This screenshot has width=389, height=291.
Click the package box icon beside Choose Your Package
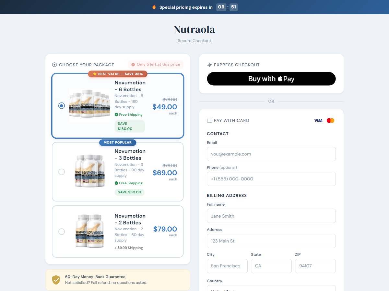(x=54, y=65)
